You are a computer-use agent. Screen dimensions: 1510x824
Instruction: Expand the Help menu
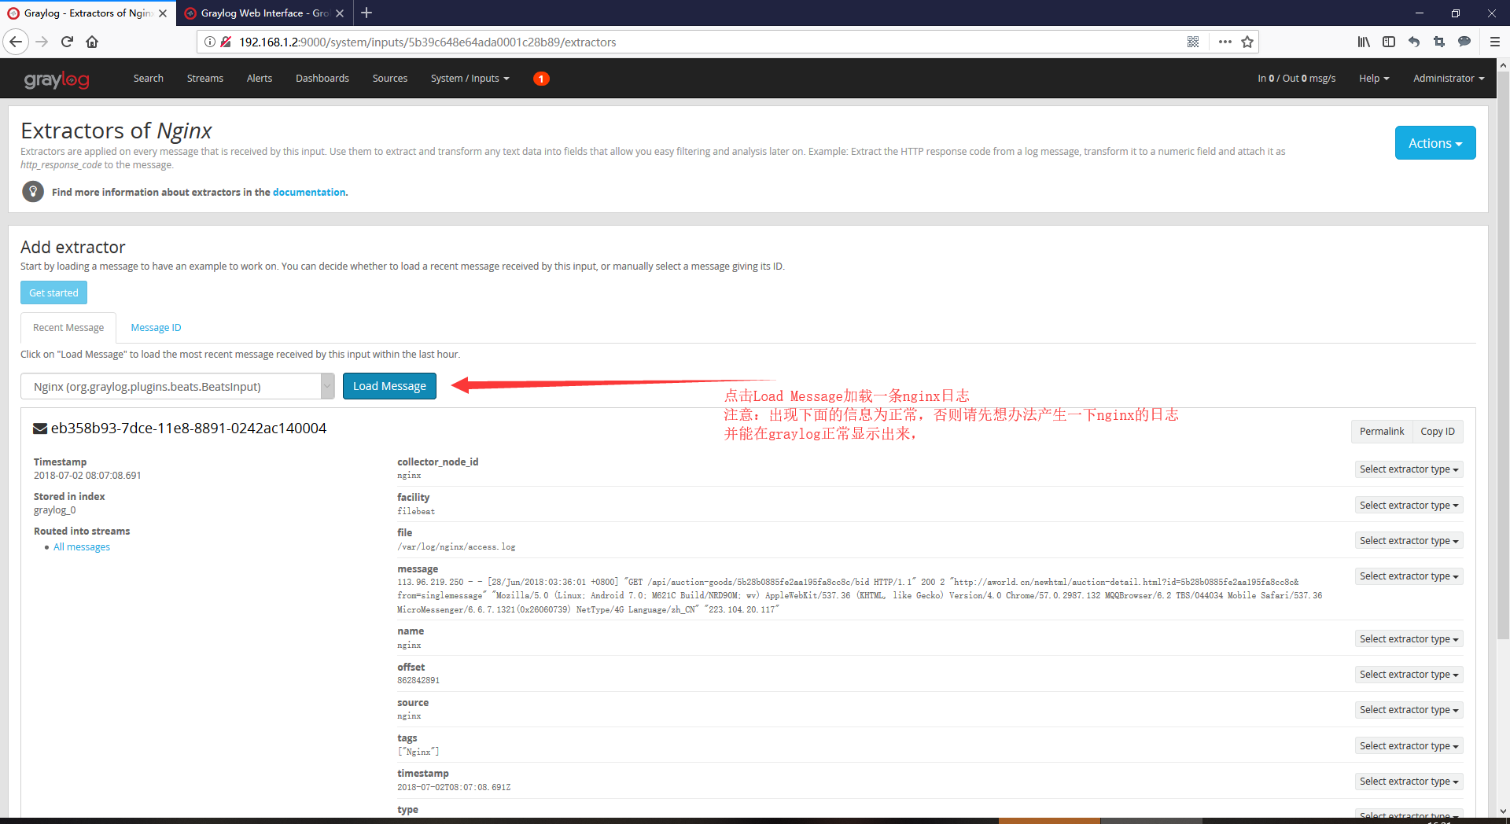(1374, 79)
